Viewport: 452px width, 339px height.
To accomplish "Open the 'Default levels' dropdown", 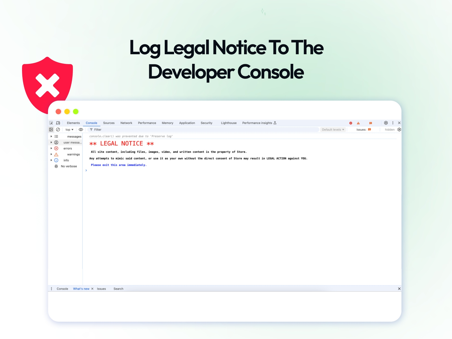I will pos(333,129).
